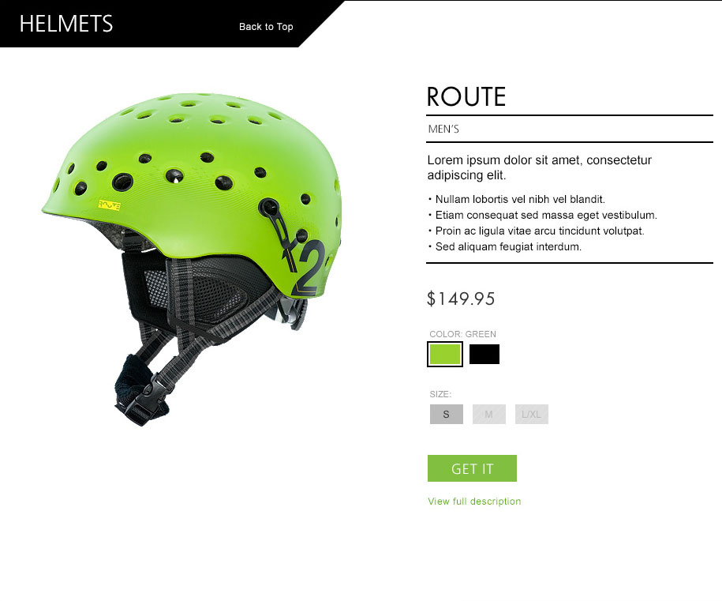Open the View full description link
The width and height of the screenshot is (722, 601).
(474, 501)
